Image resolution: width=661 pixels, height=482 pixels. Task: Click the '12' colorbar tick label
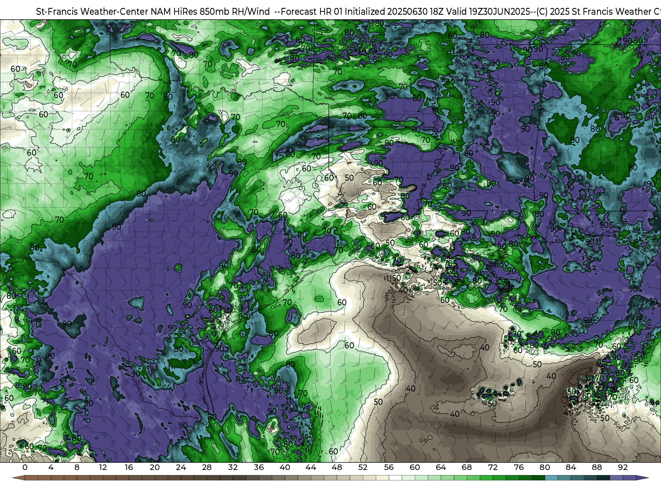(103, 468)
